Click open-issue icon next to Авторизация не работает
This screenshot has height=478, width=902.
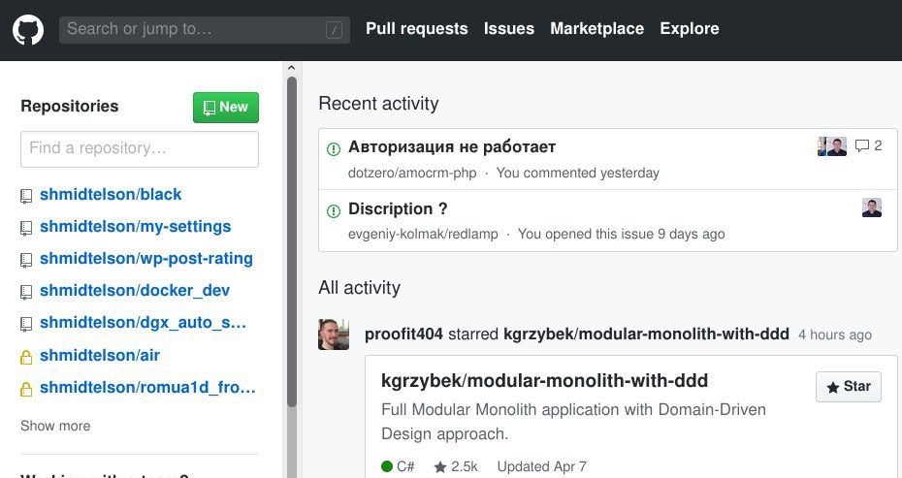pos(334,149)
